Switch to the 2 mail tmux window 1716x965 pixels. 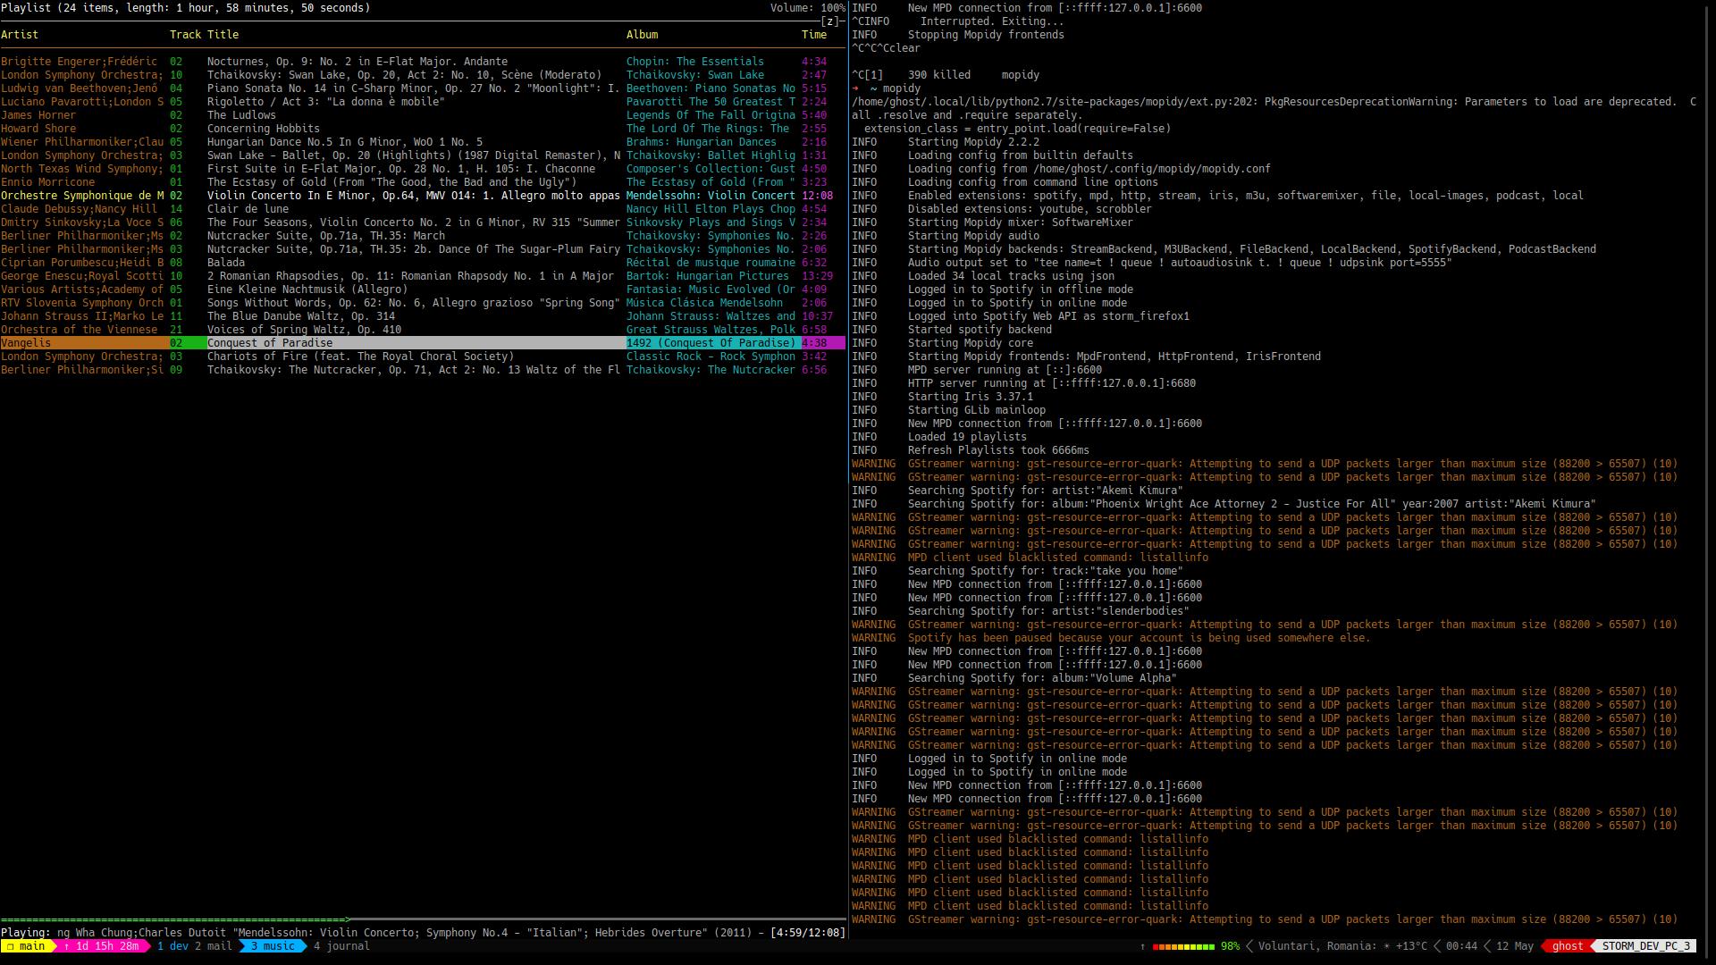[213, 945]
